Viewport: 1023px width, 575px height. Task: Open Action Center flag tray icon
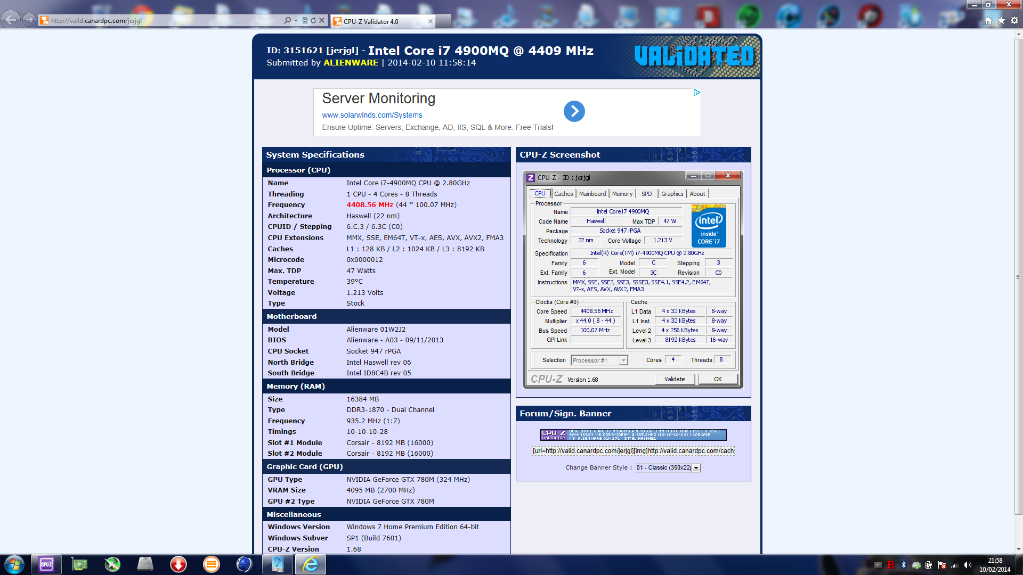(x=942, y=565)
